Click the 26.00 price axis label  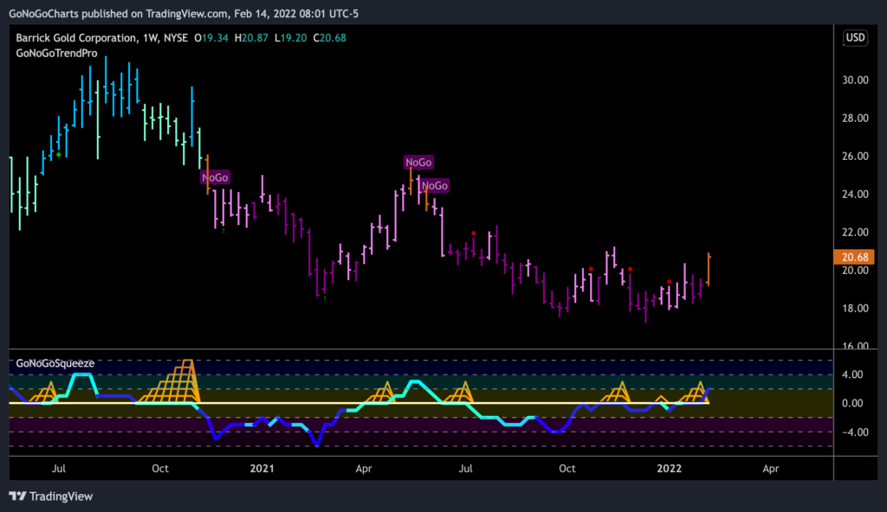(855, 156)
